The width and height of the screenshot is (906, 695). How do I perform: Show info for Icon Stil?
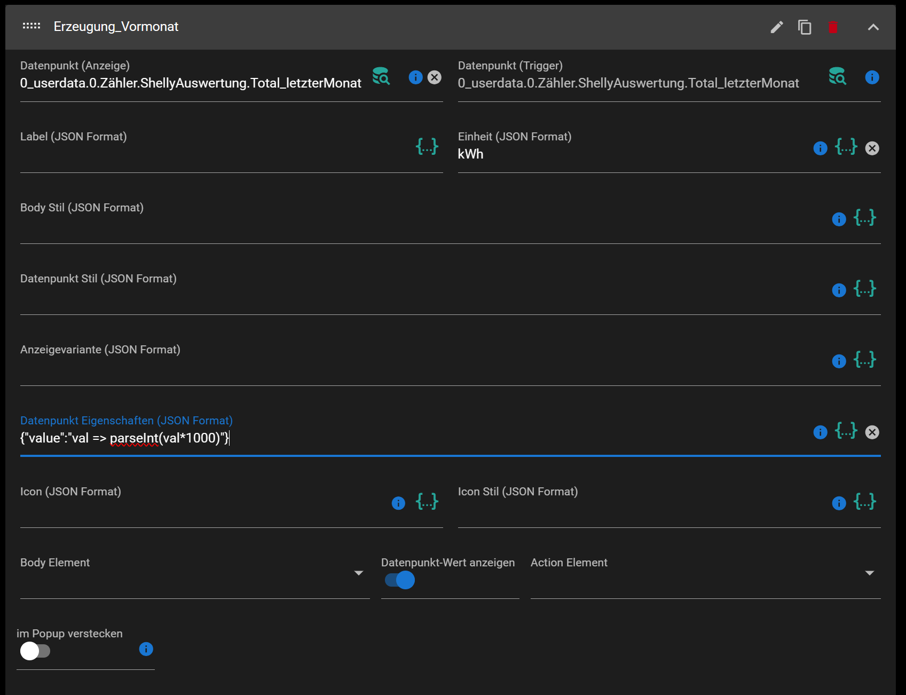(839, 503)
